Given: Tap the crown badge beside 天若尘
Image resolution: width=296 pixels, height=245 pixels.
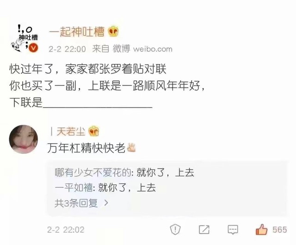Looking at the screenshot, I should coord(93,131).
